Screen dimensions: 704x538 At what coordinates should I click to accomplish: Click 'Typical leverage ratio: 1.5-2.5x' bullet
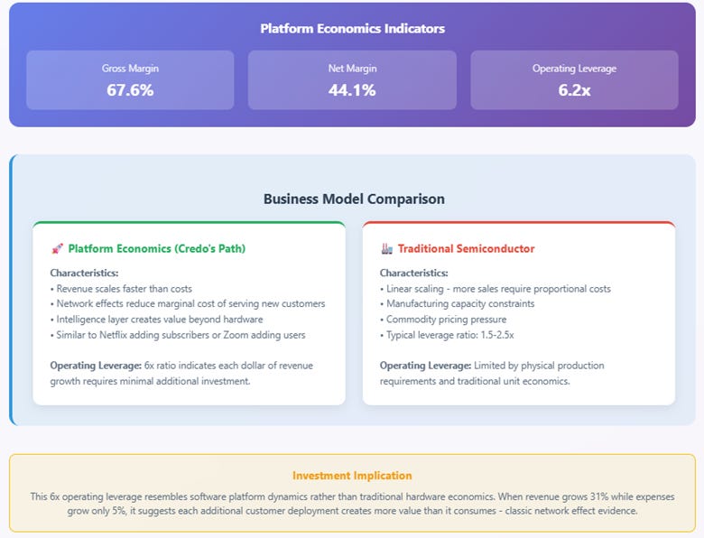[447, 335]
